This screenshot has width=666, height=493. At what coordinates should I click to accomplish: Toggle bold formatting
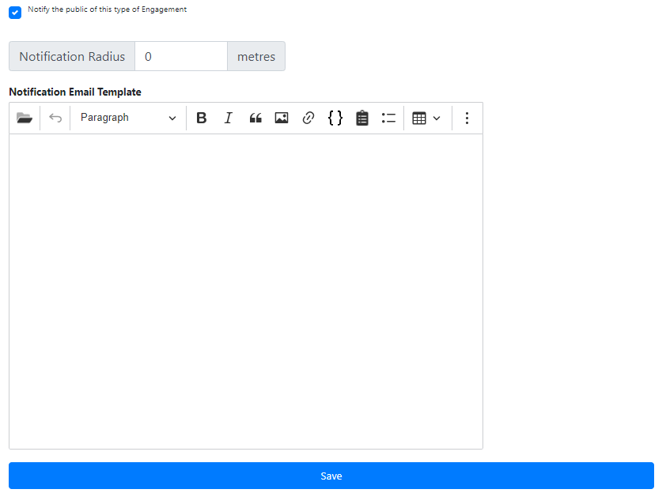pos(202,118)
